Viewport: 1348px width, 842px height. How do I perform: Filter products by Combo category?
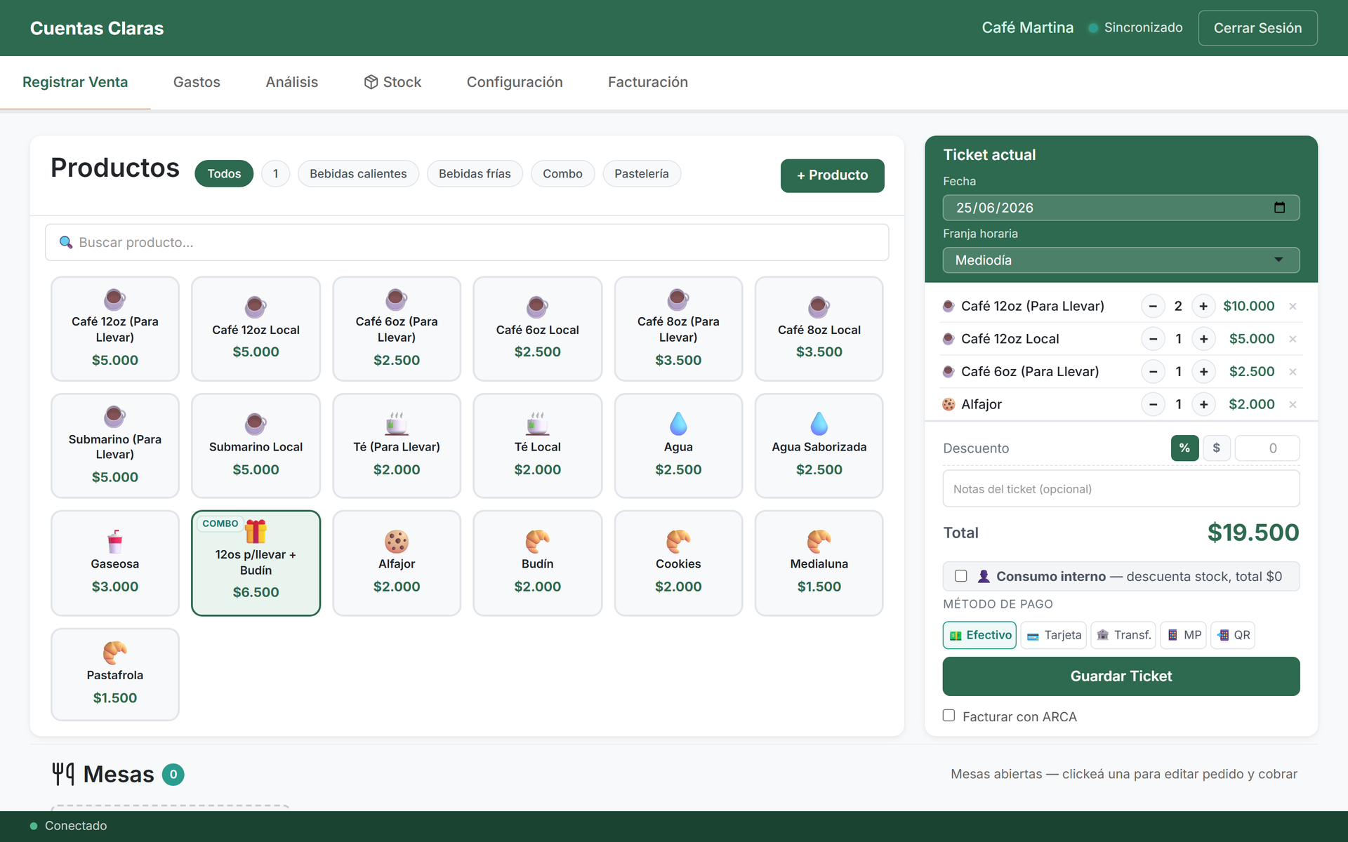click(x=562, y=173)
